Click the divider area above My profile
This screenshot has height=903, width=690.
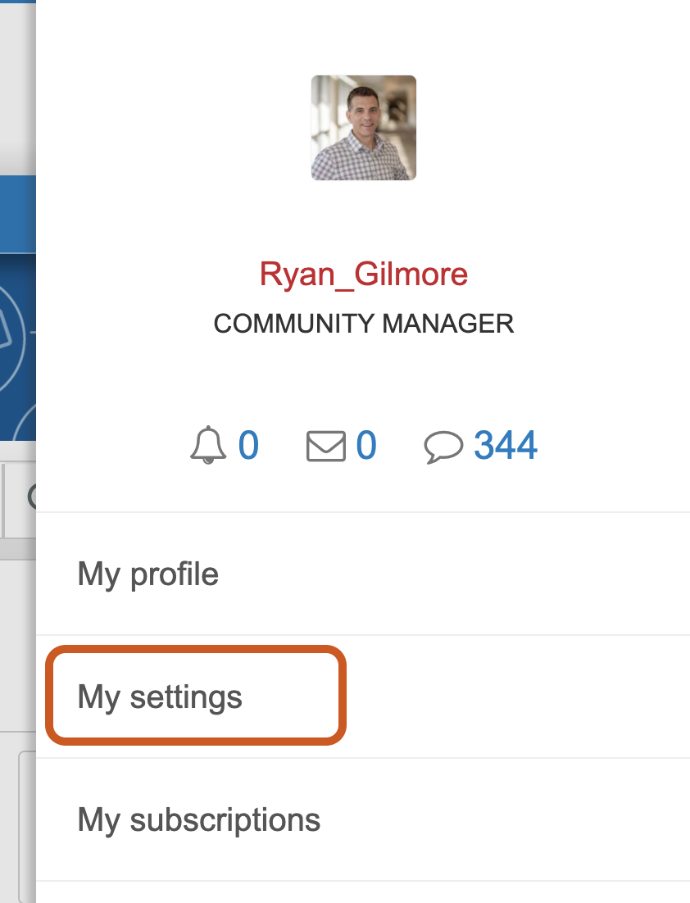[x=363, y=510]
